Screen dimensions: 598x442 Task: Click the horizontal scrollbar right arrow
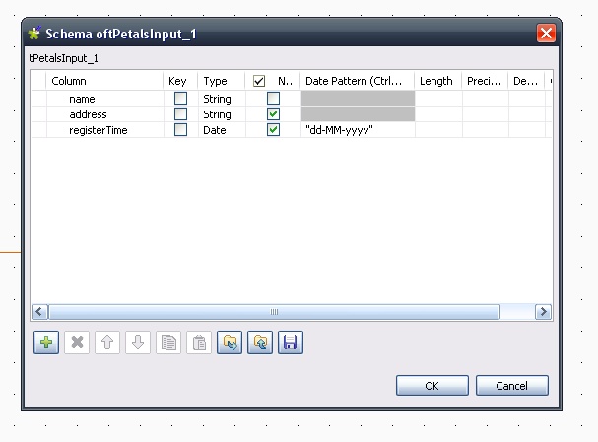(x=543, y=312)
